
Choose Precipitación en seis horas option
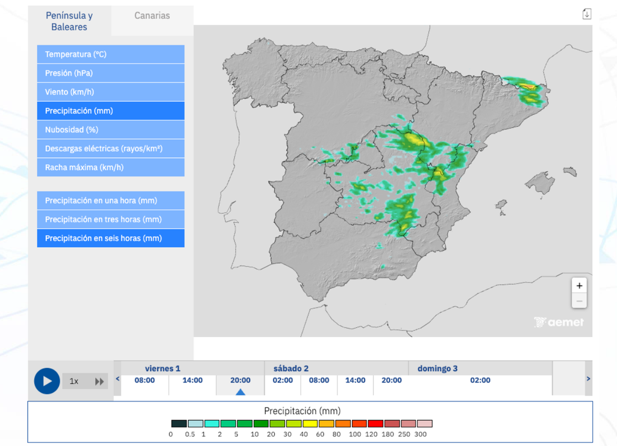pyautogui.click(x=111, y=239)
